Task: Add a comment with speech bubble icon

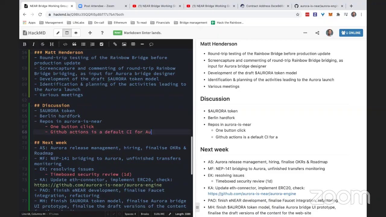Action: [151, 44]
